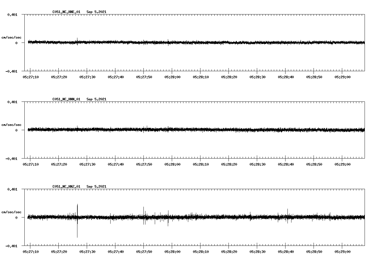
Task: Click the 05:28:00 time label under HNZ plot
Action: (172, 252)
